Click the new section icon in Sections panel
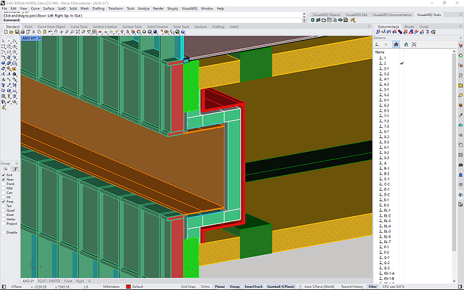The height and width of the screenshot is (290, 464). pyautogui.click(x=377, y=44)
